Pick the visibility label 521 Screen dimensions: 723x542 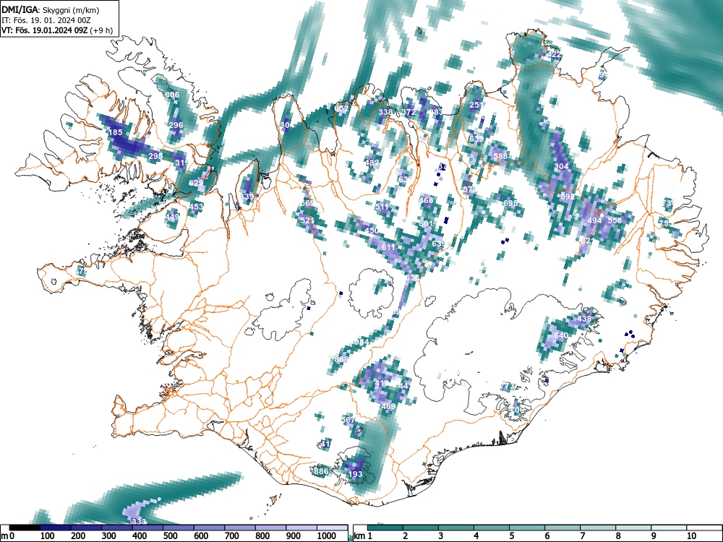pyautogui.click(x=307, y=220)
